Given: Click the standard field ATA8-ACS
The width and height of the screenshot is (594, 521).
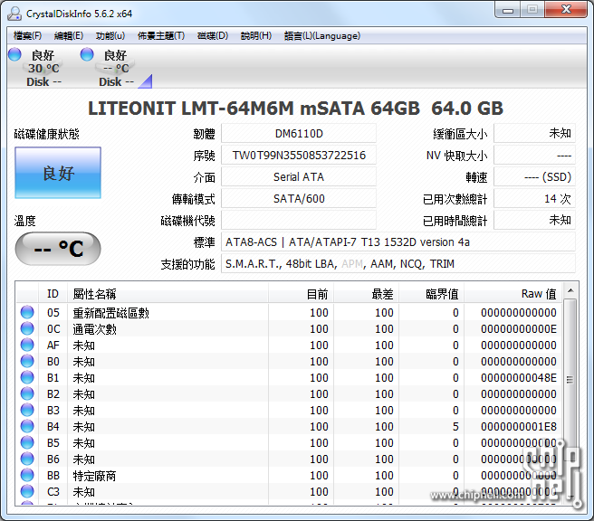Looking at the screenshot, I should click(398, 242).
